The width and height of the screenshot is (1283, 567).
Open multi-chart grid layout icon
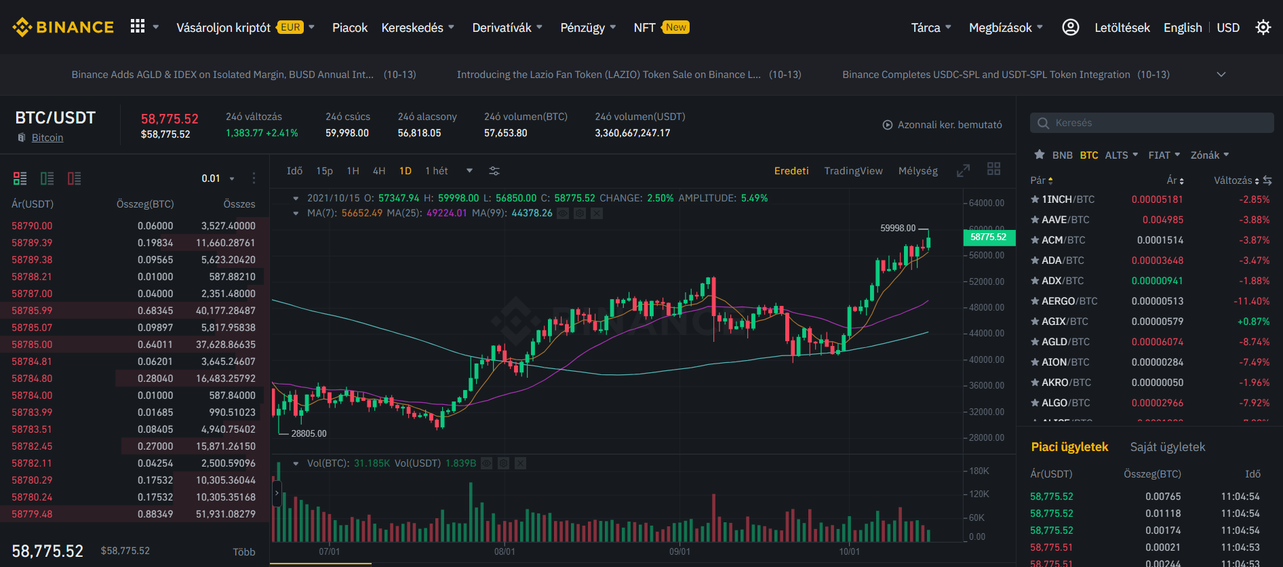tap(993, 169)
